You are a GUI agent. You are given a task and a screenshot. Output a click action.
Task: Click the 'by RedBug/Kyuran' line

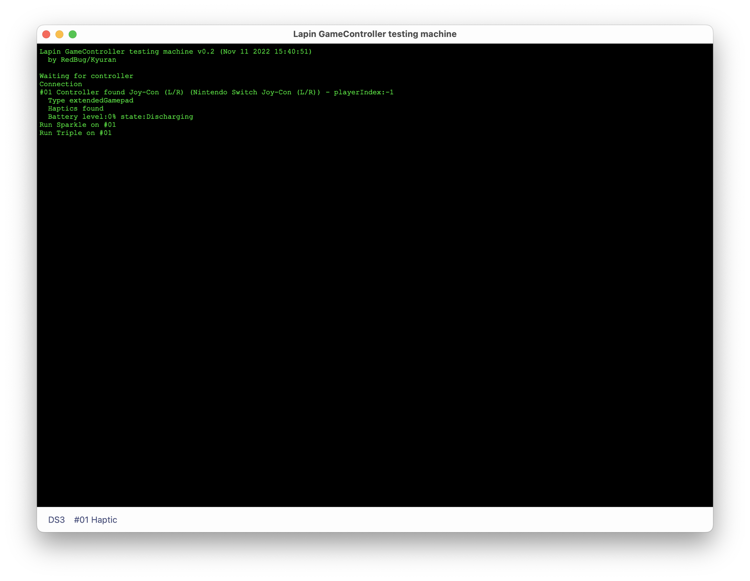[82, 60]
